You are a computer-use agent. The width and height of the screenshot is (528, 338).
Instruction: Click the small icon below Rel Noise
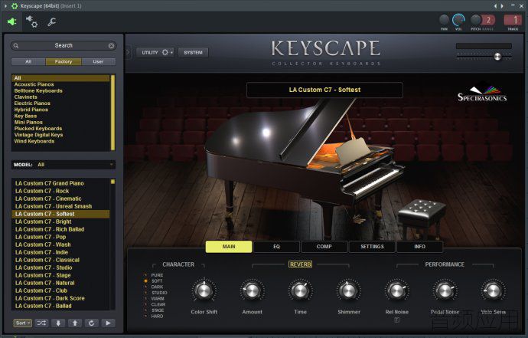tap(397, 320)
